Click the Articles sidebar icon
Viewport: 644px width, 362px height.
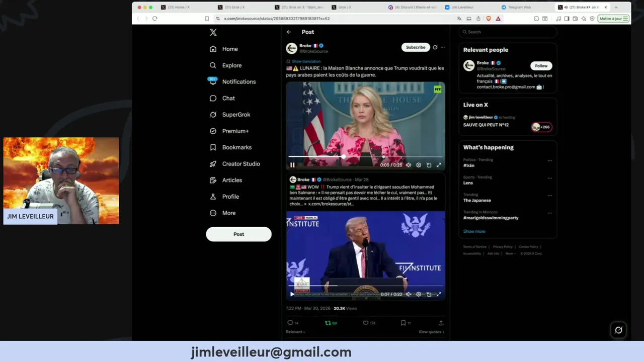(x=213, y=180)
